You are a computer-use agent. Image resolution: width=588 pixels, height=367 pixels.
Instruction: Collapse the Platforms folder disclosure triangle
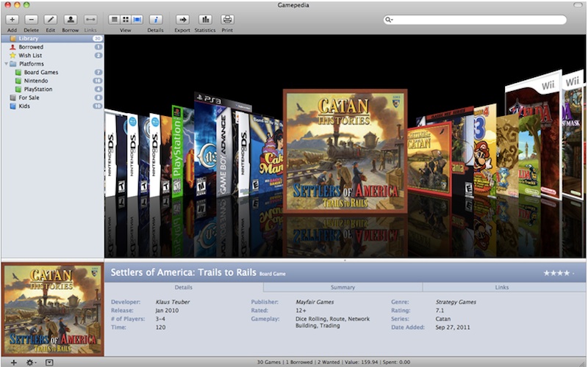click(x=5, y=64)
